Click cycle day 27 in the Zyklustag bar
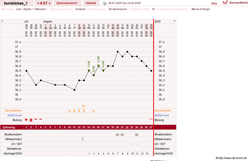 (151, 127)
